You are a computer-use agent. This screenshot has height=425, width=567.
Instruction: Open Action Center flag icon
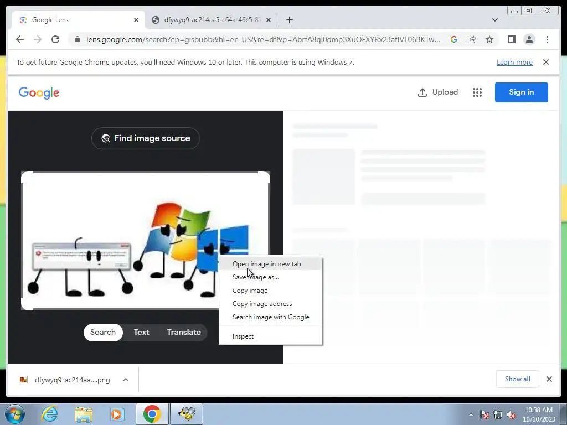(x=484, y=414)
